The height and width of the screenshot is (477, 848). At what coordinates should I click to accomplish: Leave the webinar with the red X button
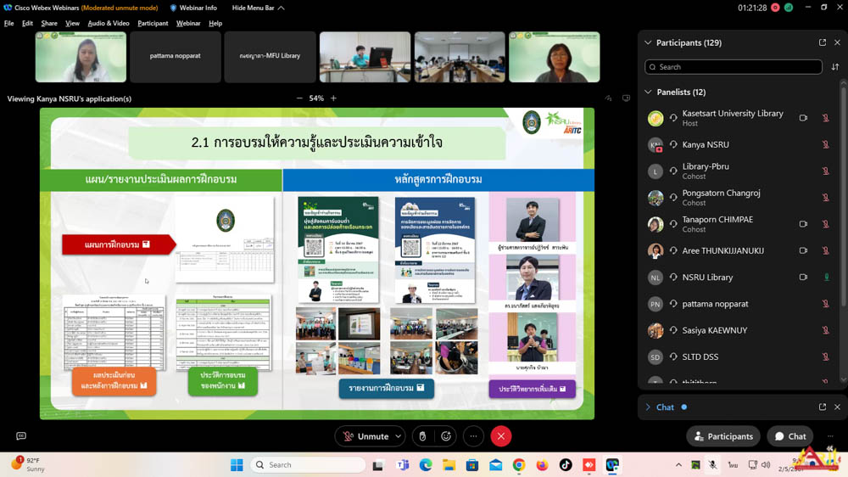(501, 436)
